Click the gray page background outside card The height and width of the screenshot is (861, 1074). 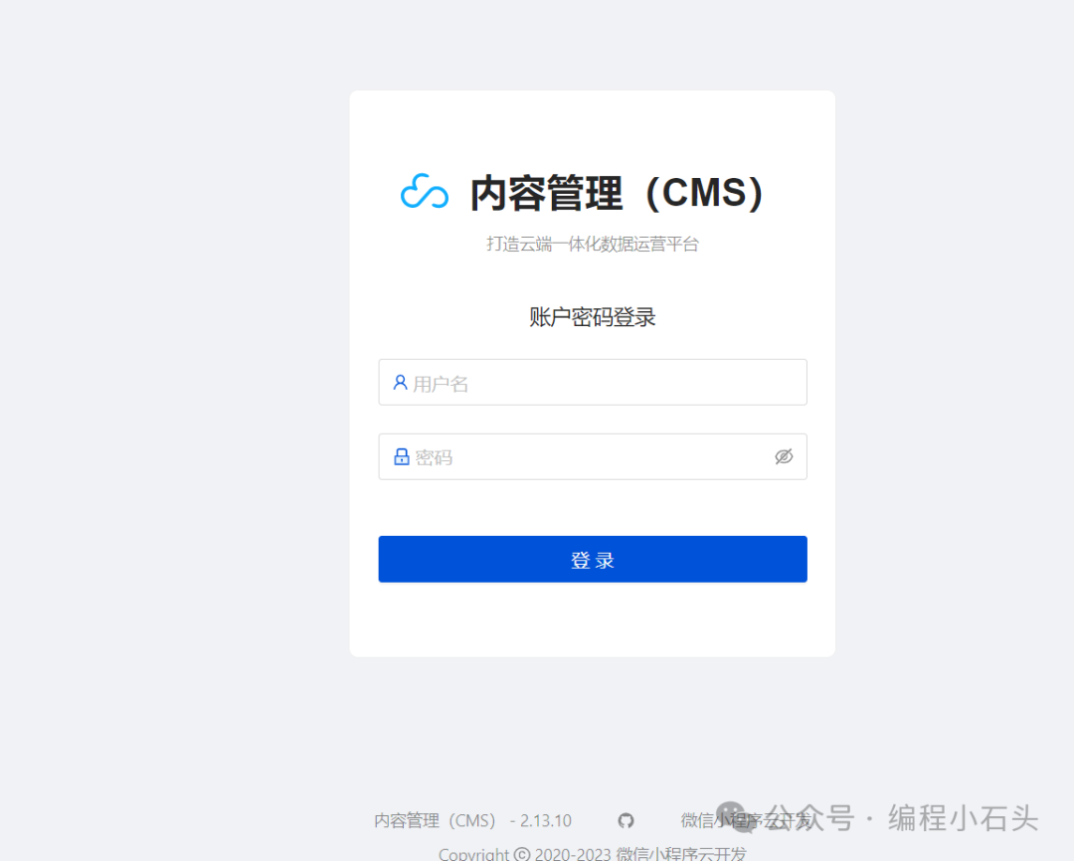(171, 411)
